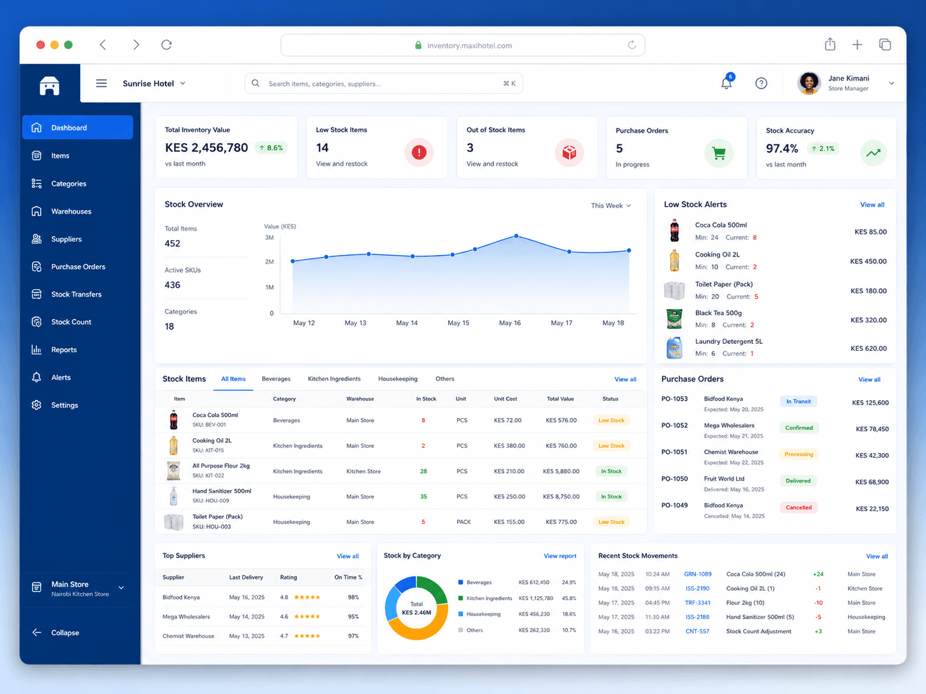Switch to the Others tab

click(445, 379)
